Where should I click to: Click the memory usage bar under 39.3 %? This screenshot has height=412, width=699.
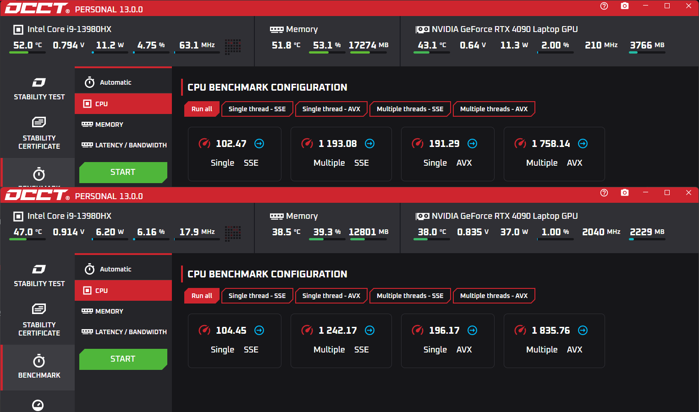click(327, 239)
